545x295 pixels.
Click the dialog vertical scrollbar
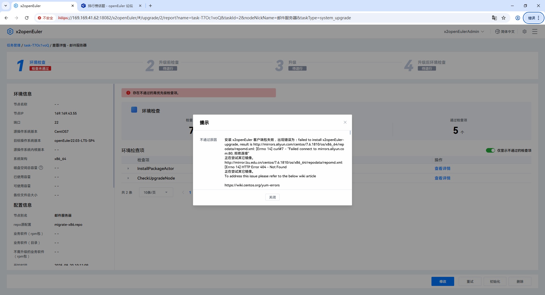(x=350, y=133)
